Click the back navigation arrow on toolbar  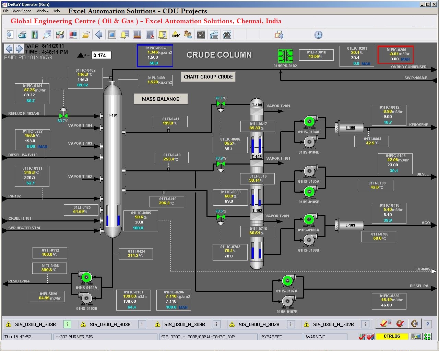pyautogui.click(x=98, y=35)
